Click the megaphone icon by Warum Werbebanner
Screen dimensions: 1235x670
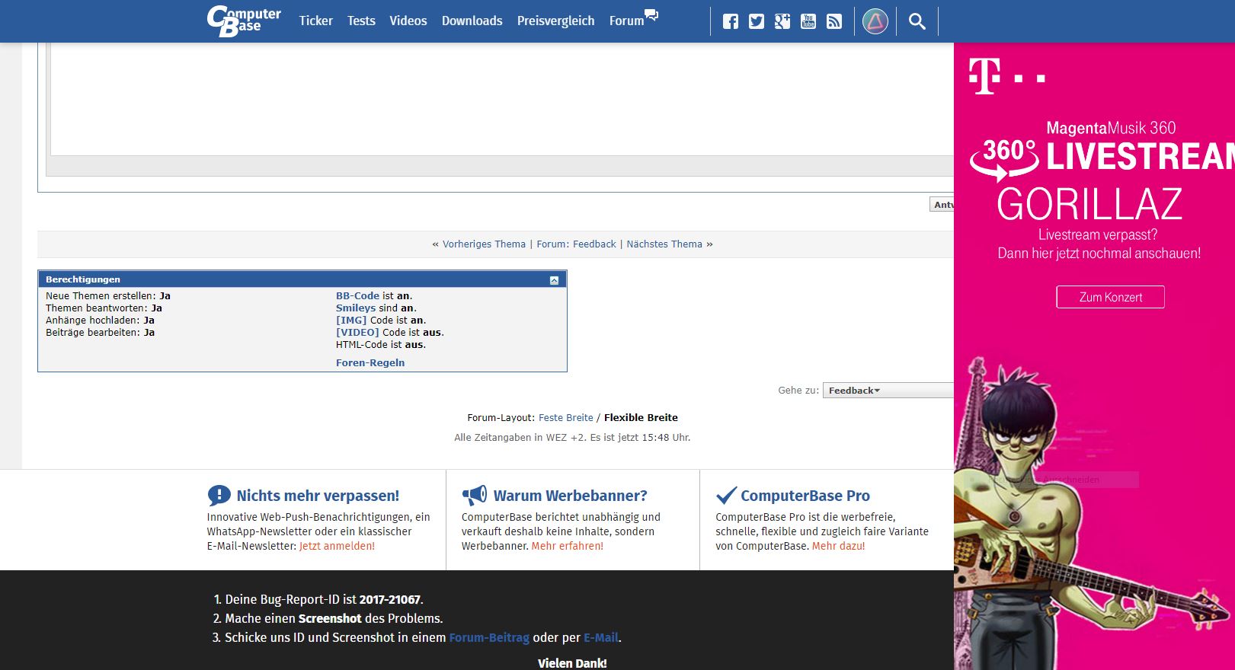[474, 496]
